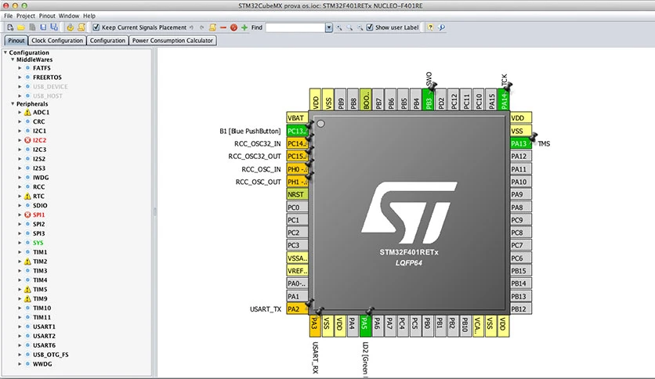Image resolution: width=655 pixels, height=379 pixels.
Task: Click the orange PA3 pin on chip
Action: pyautogui.click(x=315, y=326)
